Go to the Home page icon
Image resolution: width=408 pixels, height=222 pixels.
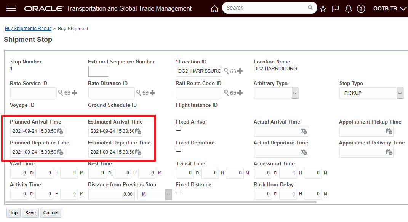click(x=214, y=8)
